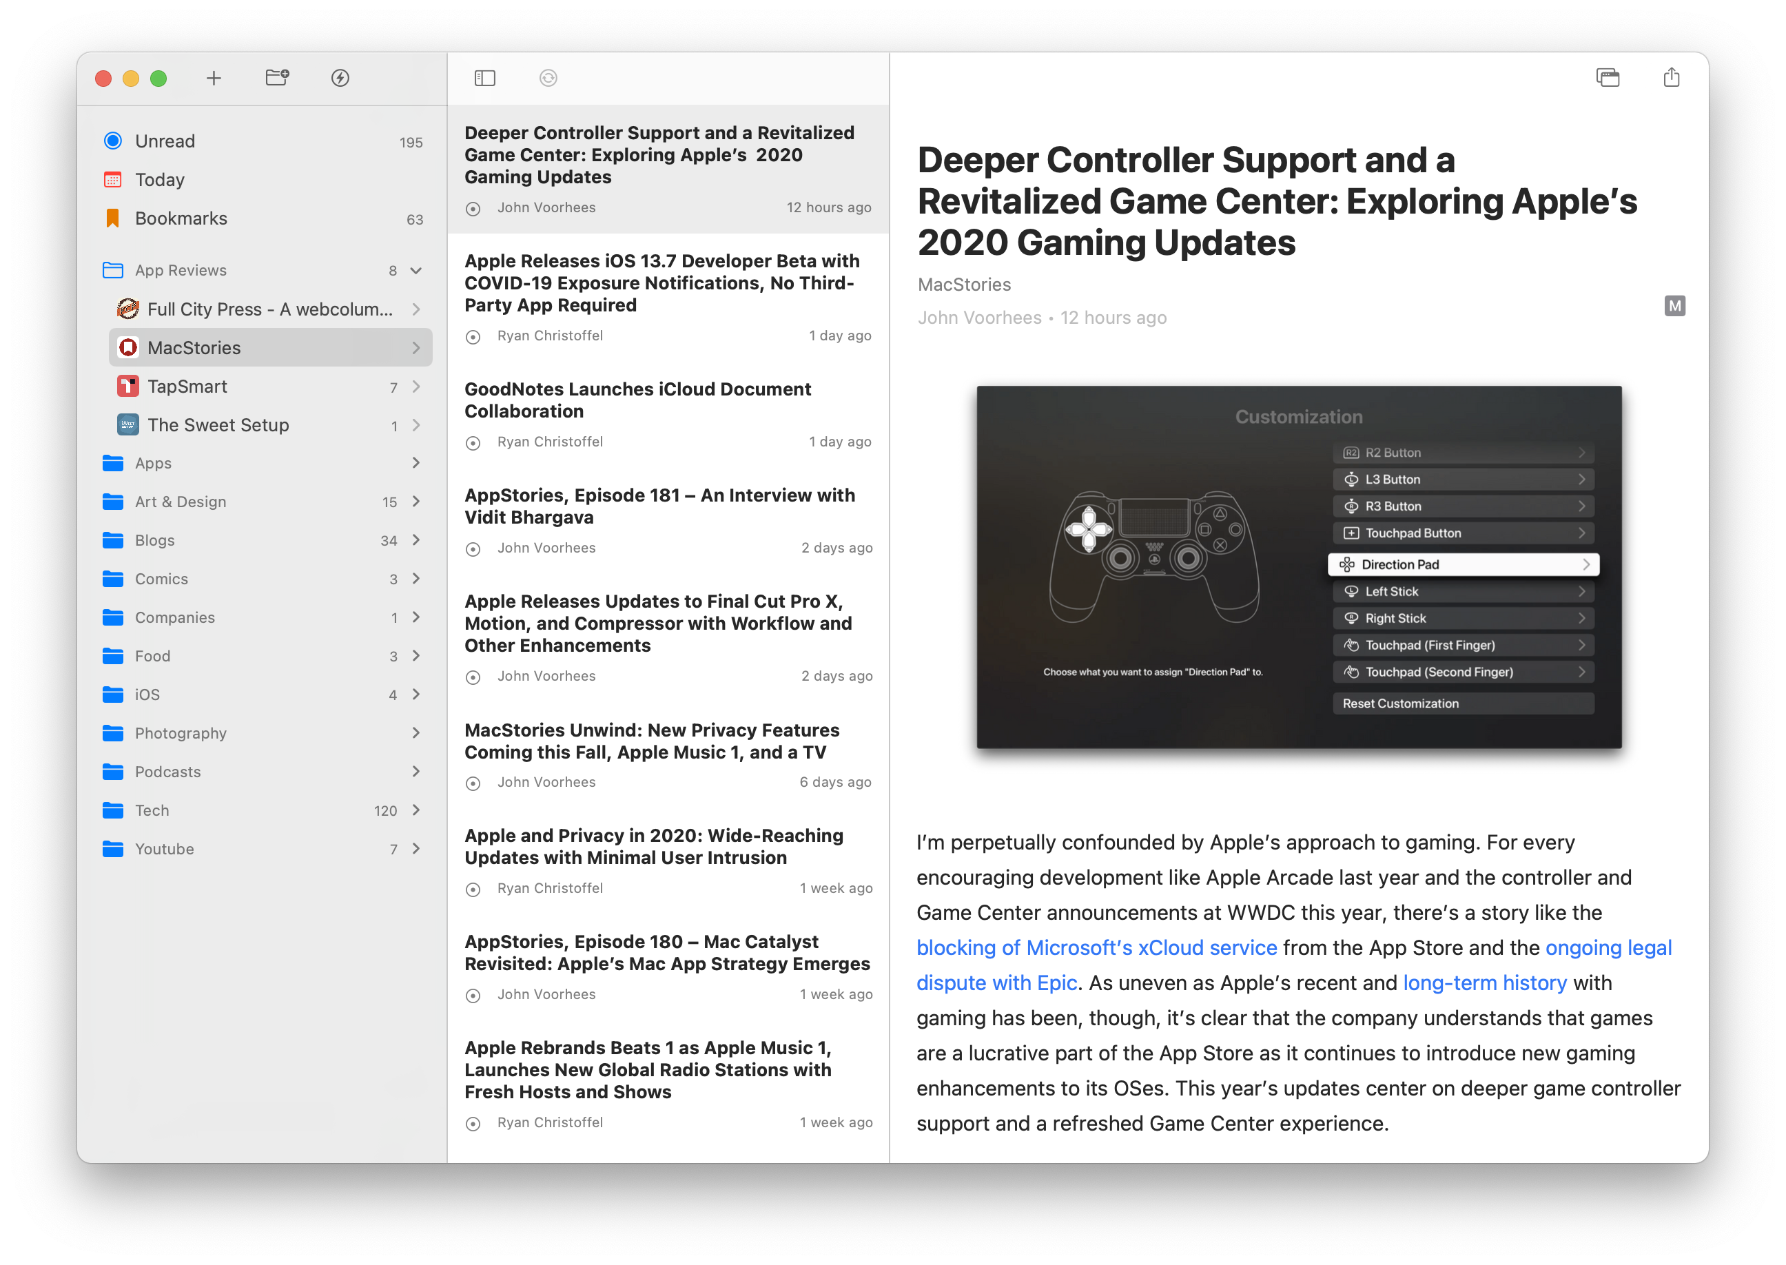The image size is (1786, 1265).
Task: Collapse the App Reviews folder chevron
Action: pos(416,270)
